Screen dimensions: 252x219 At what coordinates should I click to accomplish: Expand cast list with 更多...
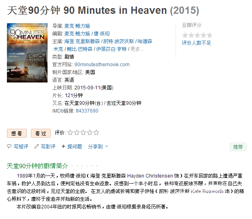pyautogui.click(x=137, y=49)
